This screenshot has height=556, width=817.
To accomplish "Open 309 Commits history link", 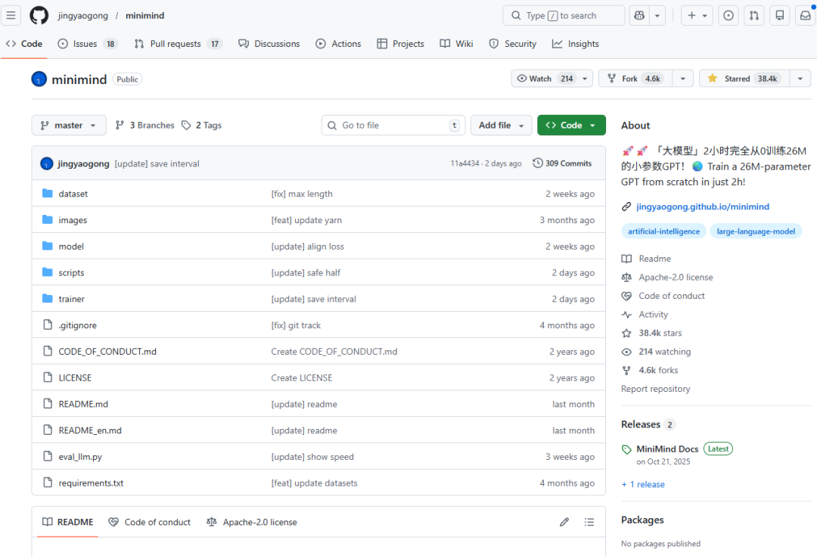I will [x=562, y=163].
